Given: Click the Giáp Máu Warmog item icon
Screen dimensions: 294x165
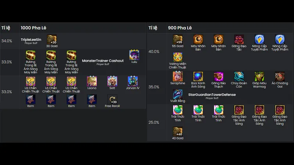Looking at the screenshot, I should coord(259,77).
